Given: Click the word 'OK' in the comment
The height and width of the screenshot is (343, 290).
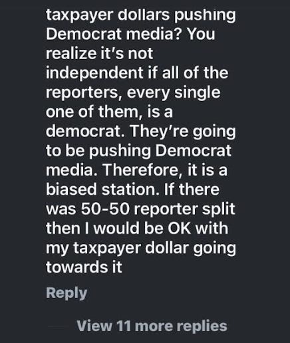Looking at the screenshot, I should [179, 229].
